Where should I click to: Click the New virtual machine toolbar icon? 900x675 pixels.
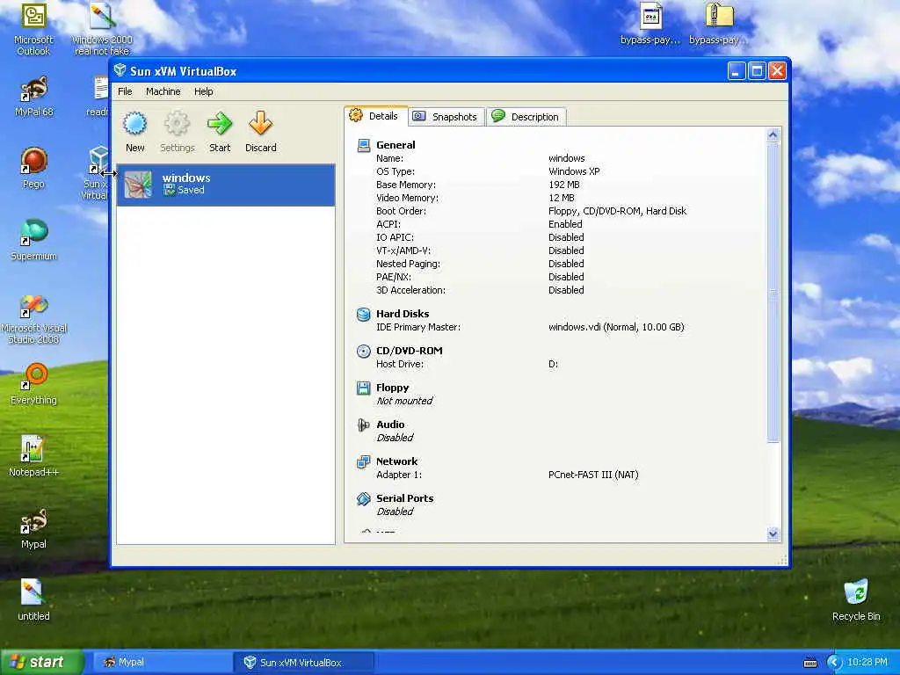pos(134,123)
